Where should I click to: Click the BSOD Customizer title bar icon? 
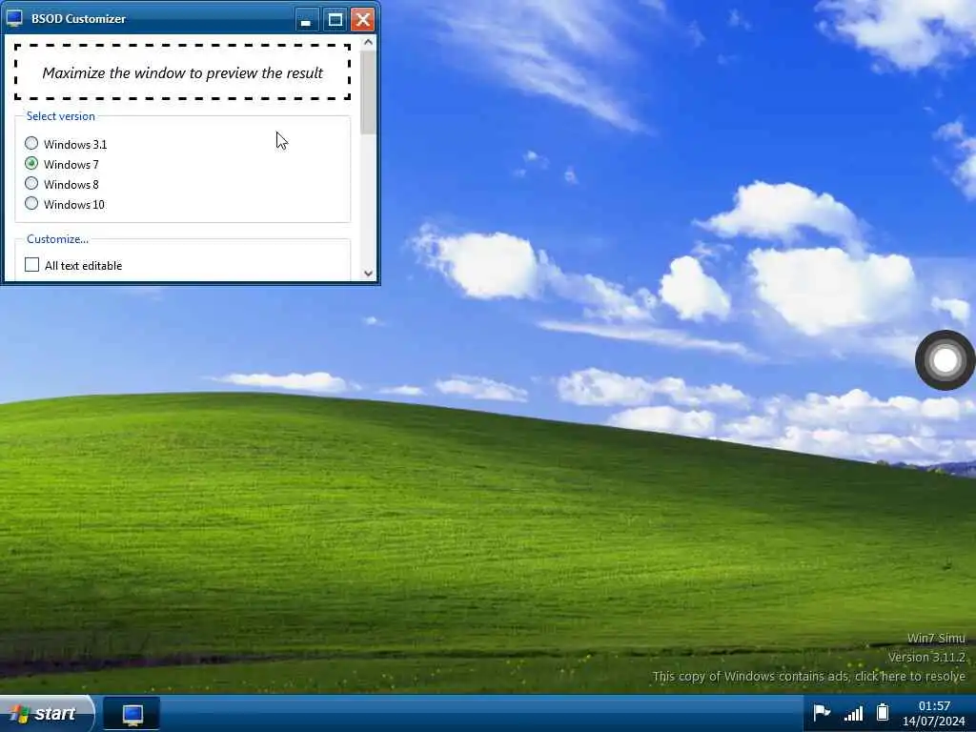[x=13, y=19]
